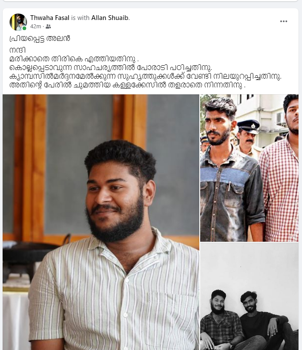The height and width of the screenshot is (350, 302).
Task: Click the post line starting "കൊല്ലപ്പെടാവുന്ന"
Action: coord(111,68)
